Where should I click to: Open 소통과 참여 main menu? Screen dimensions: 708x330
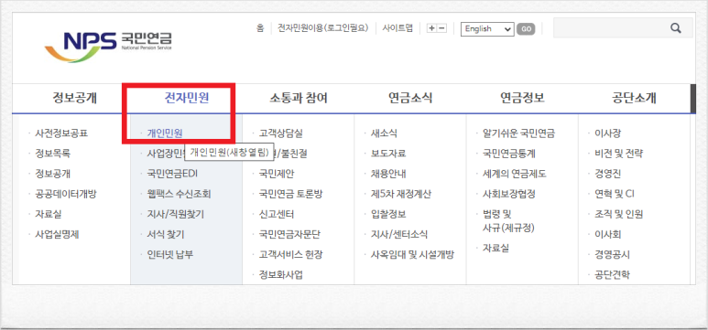(x=299, y=98)
